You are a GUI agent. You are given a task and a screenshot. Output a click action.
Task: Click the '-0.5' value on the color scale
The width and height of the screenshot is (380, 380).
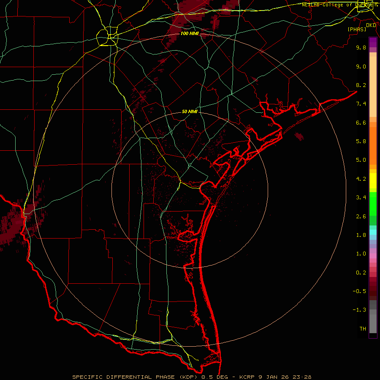[359, 291]
